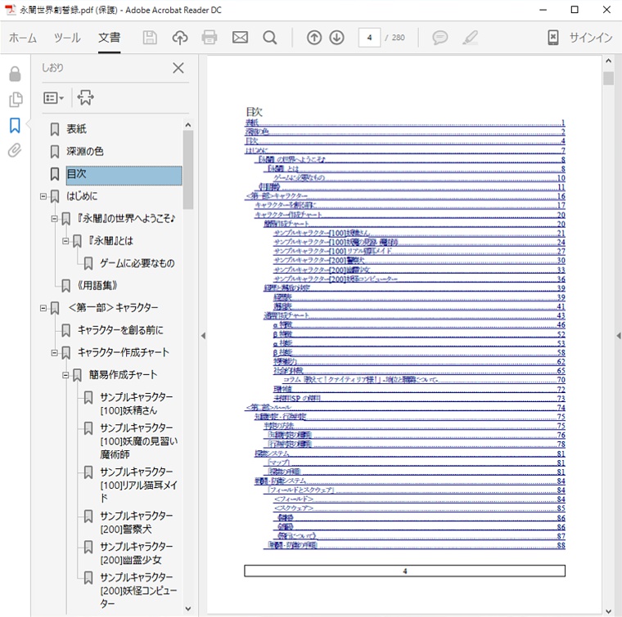This screenshot has width=622, height=617.
Task: Open サンプルキャラクター[100]リアル猫耳メイド bookmark
Action: point(139,485)
